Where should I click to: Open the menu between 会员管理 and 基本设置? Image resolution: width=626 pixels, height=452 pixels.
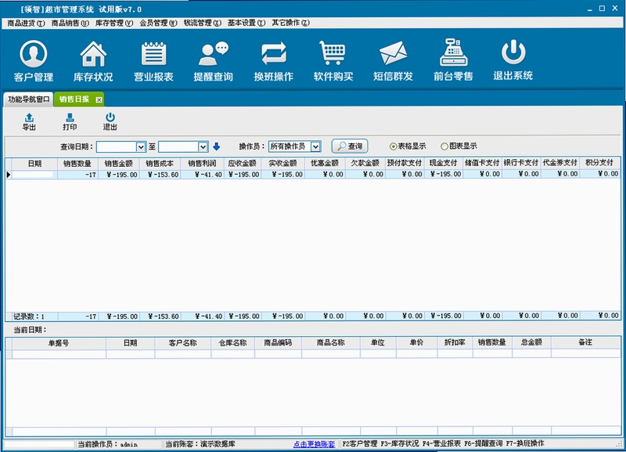(x=203, y=24)
